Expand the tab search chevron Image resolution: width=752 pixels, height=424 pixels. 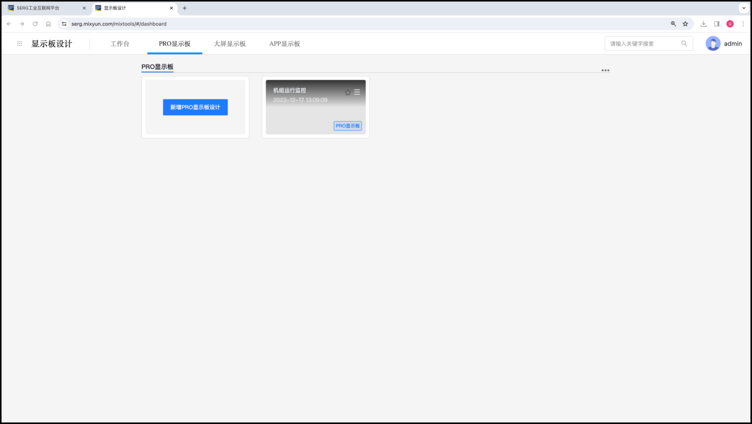[x=743, y=8]
